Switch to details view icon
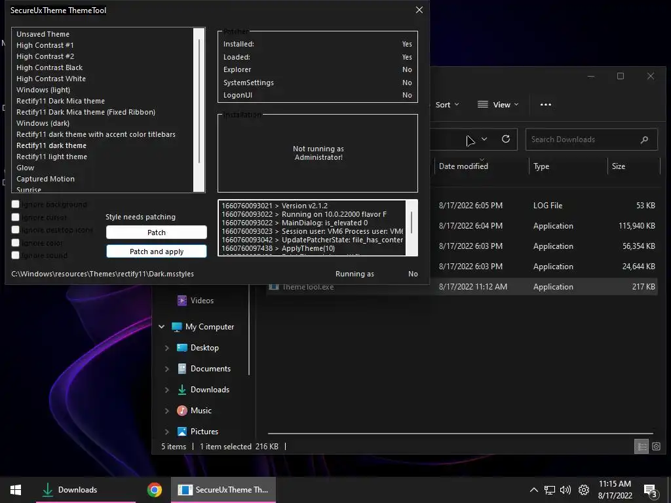 tap(642, 447)
